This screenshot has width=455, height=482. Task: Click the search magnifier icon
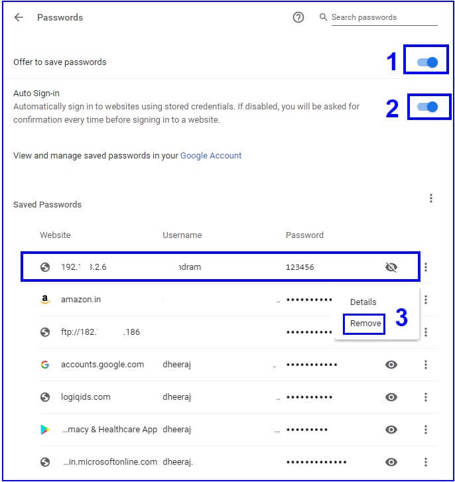323,17
